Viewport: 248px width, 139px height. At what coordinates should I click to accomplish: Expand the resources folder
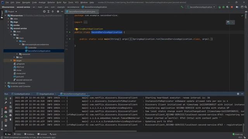(17, 54)
